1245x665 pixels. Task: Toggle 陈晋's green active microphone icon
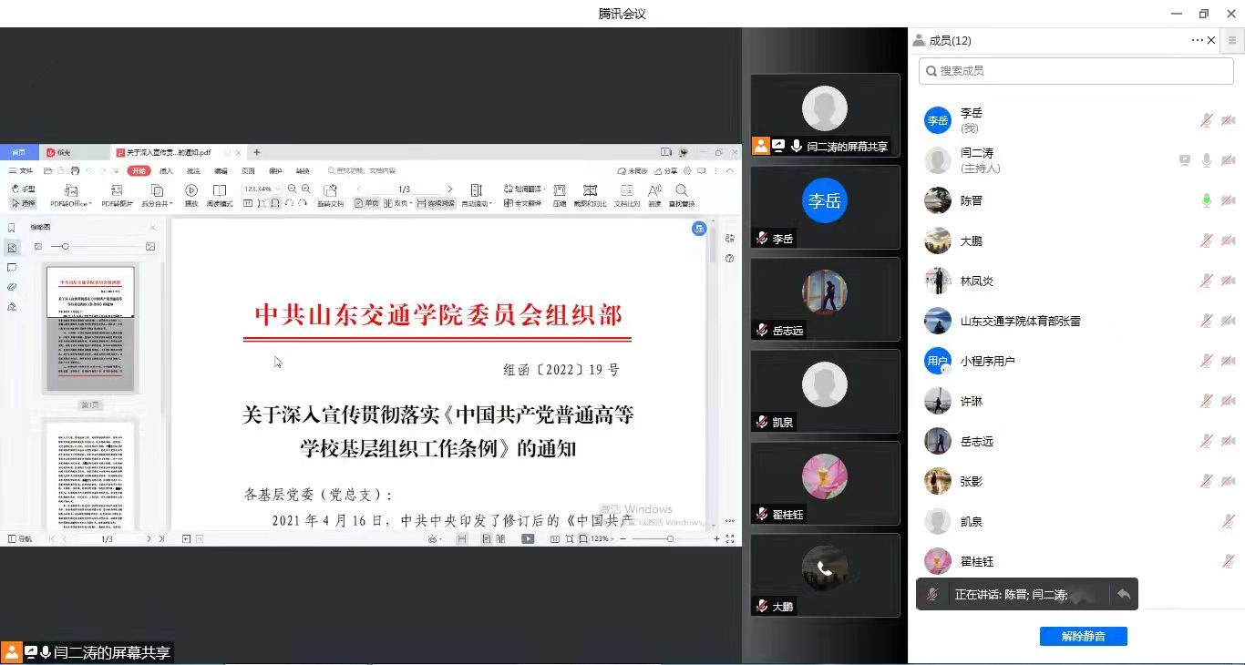click(x=1206, y=200)
